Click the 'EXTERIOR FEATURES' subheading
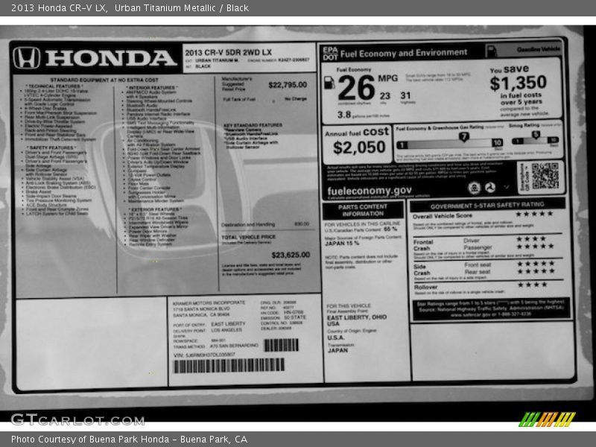The height and width of the screenshot is (447, 596). (155, 209)
